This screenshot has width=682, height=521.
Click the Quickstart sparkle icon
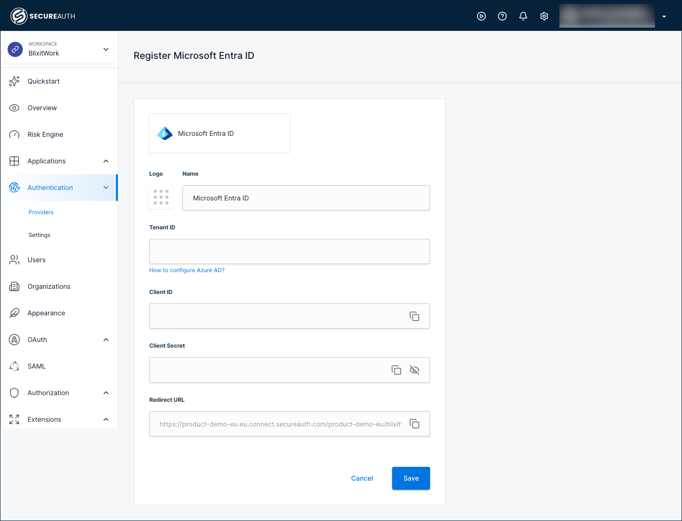(x=14, y=81)
